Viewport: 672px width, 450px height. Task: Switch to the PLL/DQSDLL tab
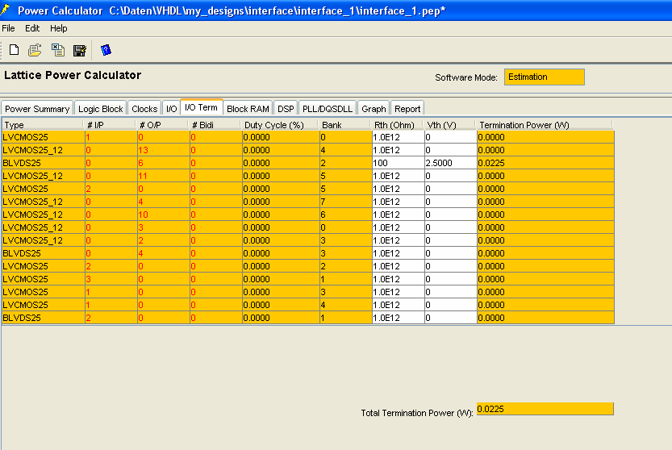[328, 109]
